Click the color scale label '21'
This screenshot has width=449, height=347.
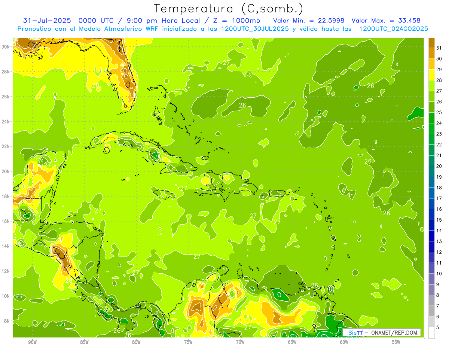click(x=439, y=155)
